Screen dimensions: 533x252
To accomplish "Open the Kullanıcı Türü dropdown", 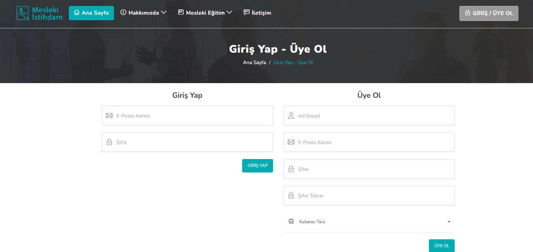I will pyautogui.click(x=369, y=222).
